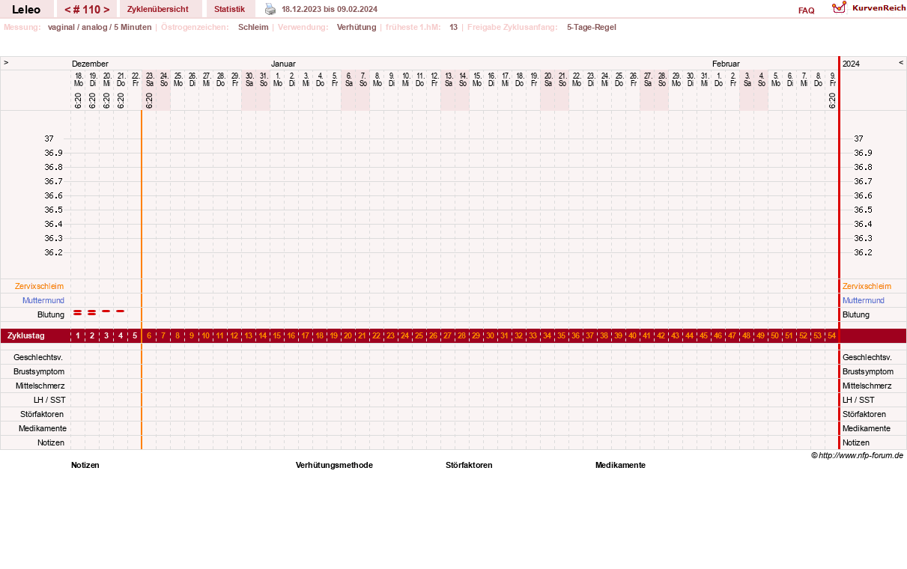Click the heavy bleeding mark on day 1
The height and width of the screenshot is (569, 907).
pos(77,312)
